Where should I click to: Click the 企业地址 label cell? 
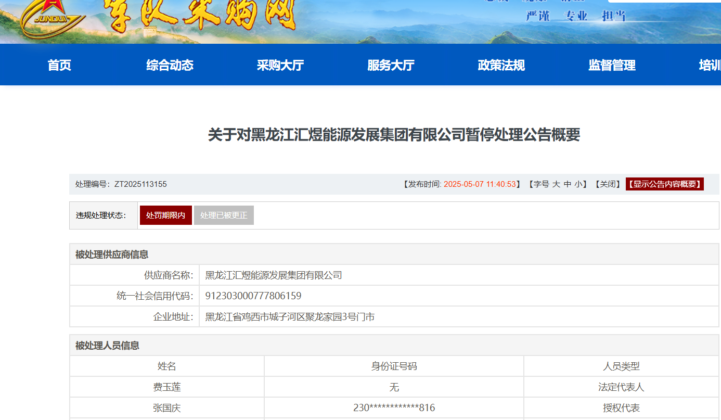(135, 317)
